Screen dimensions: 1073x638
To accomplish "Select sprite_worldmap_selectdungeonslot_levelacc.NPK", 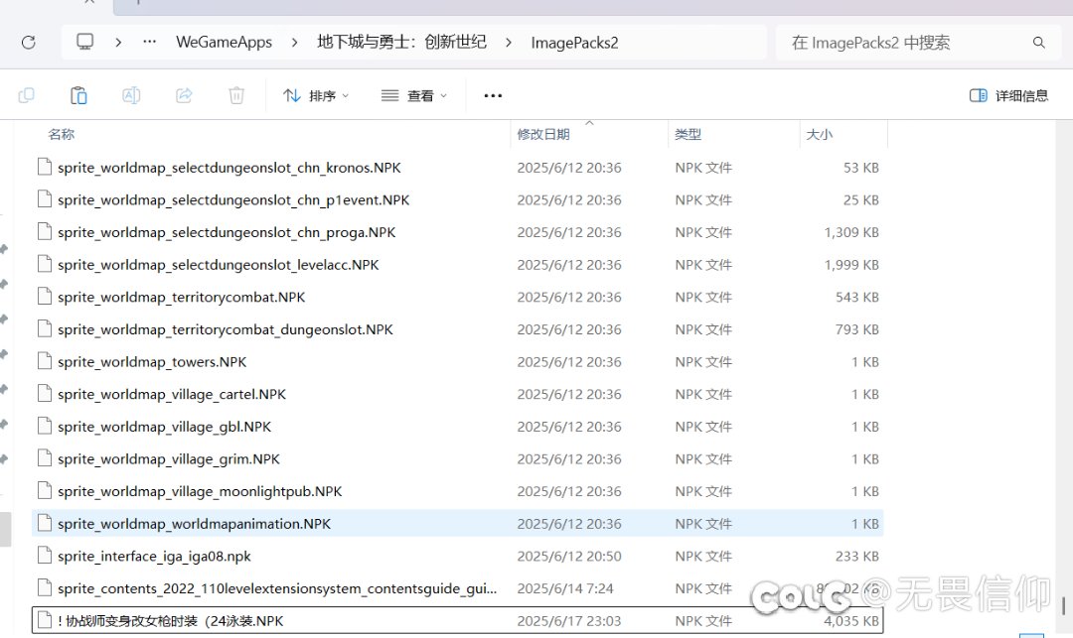I will pyautogui.click(x=219, y=265).
